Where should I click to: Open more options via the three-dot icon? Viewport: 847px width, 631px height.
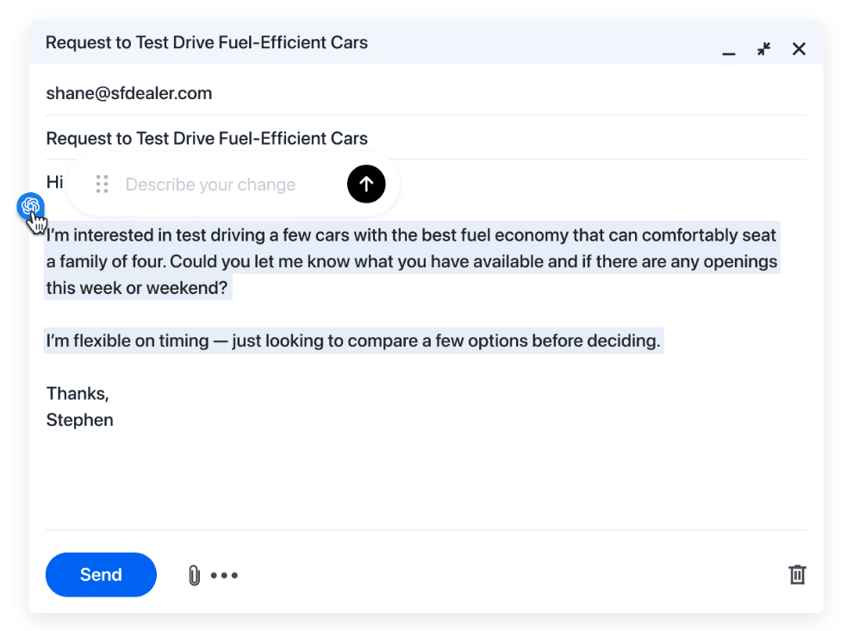pos(224,575)
